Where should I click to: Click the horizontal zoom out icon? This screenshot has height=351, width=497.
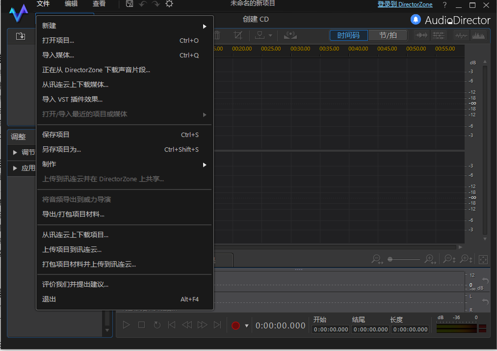click(x=377, y=259)
